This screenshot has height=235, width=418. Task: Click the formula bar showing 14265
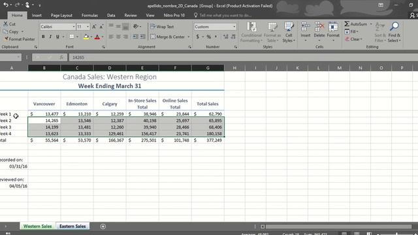pos(243,57)
